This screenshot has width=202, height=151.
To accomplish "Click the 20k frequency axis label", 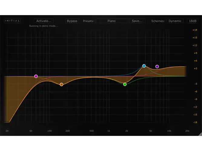I will coord(187,131).
